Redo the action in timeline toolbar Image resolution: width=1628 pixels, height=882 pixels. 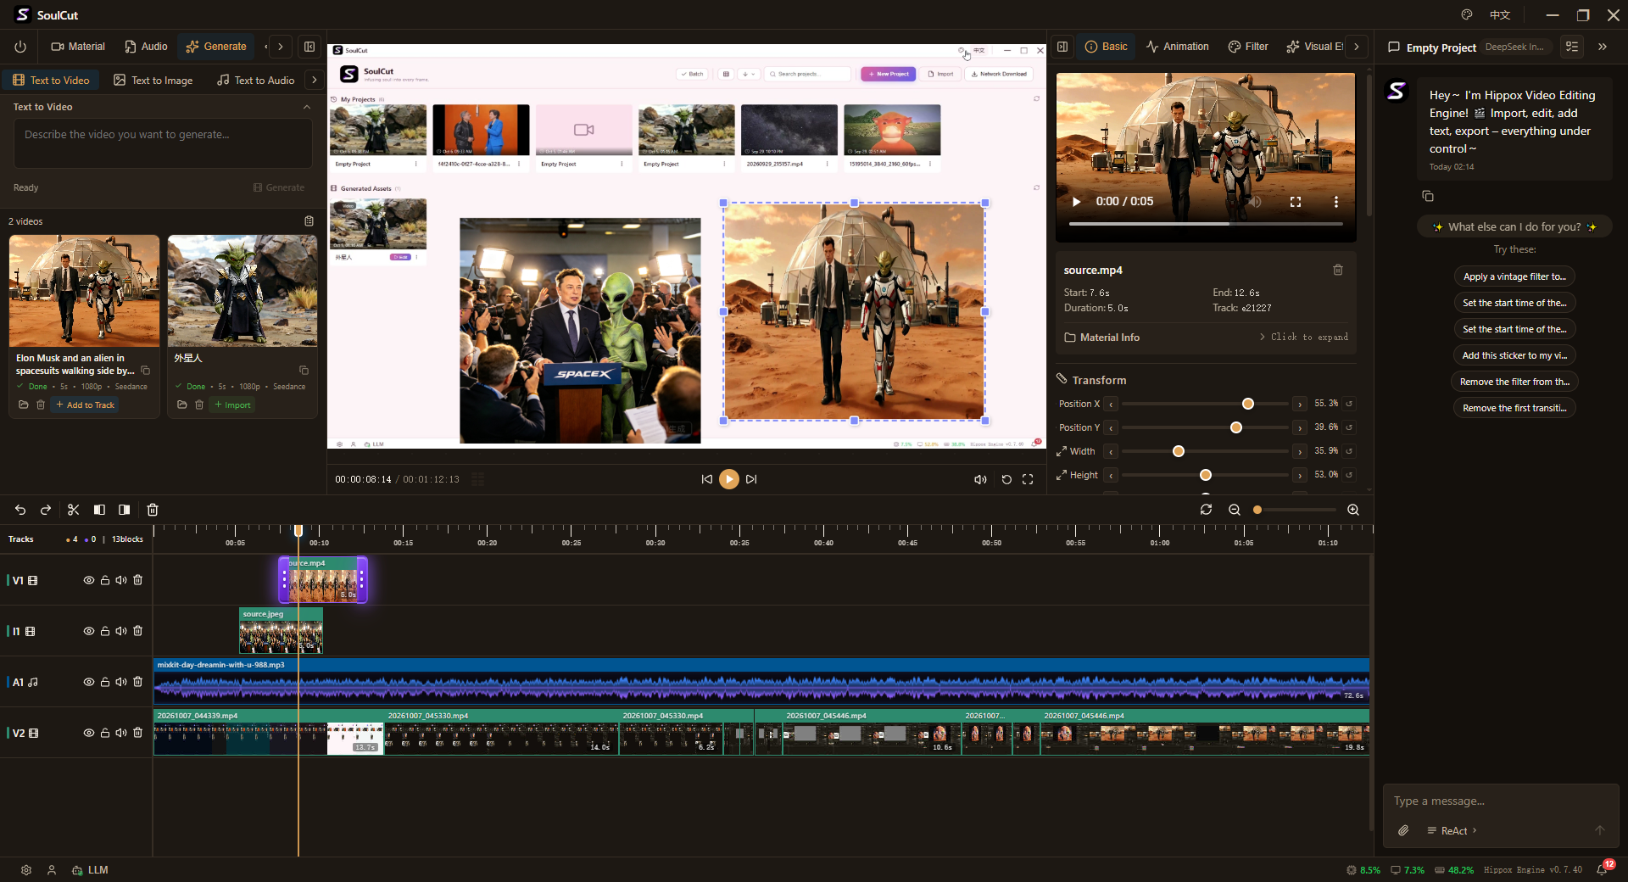46,510
